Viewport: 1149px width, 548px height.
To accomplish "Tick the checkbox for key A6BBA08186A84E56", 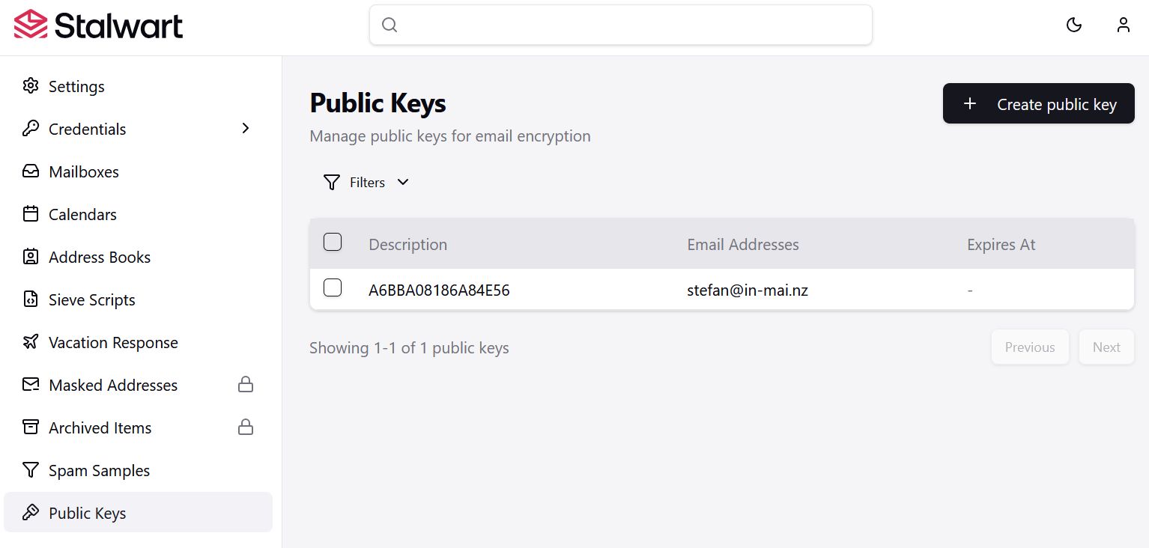I will pos(333,287).
